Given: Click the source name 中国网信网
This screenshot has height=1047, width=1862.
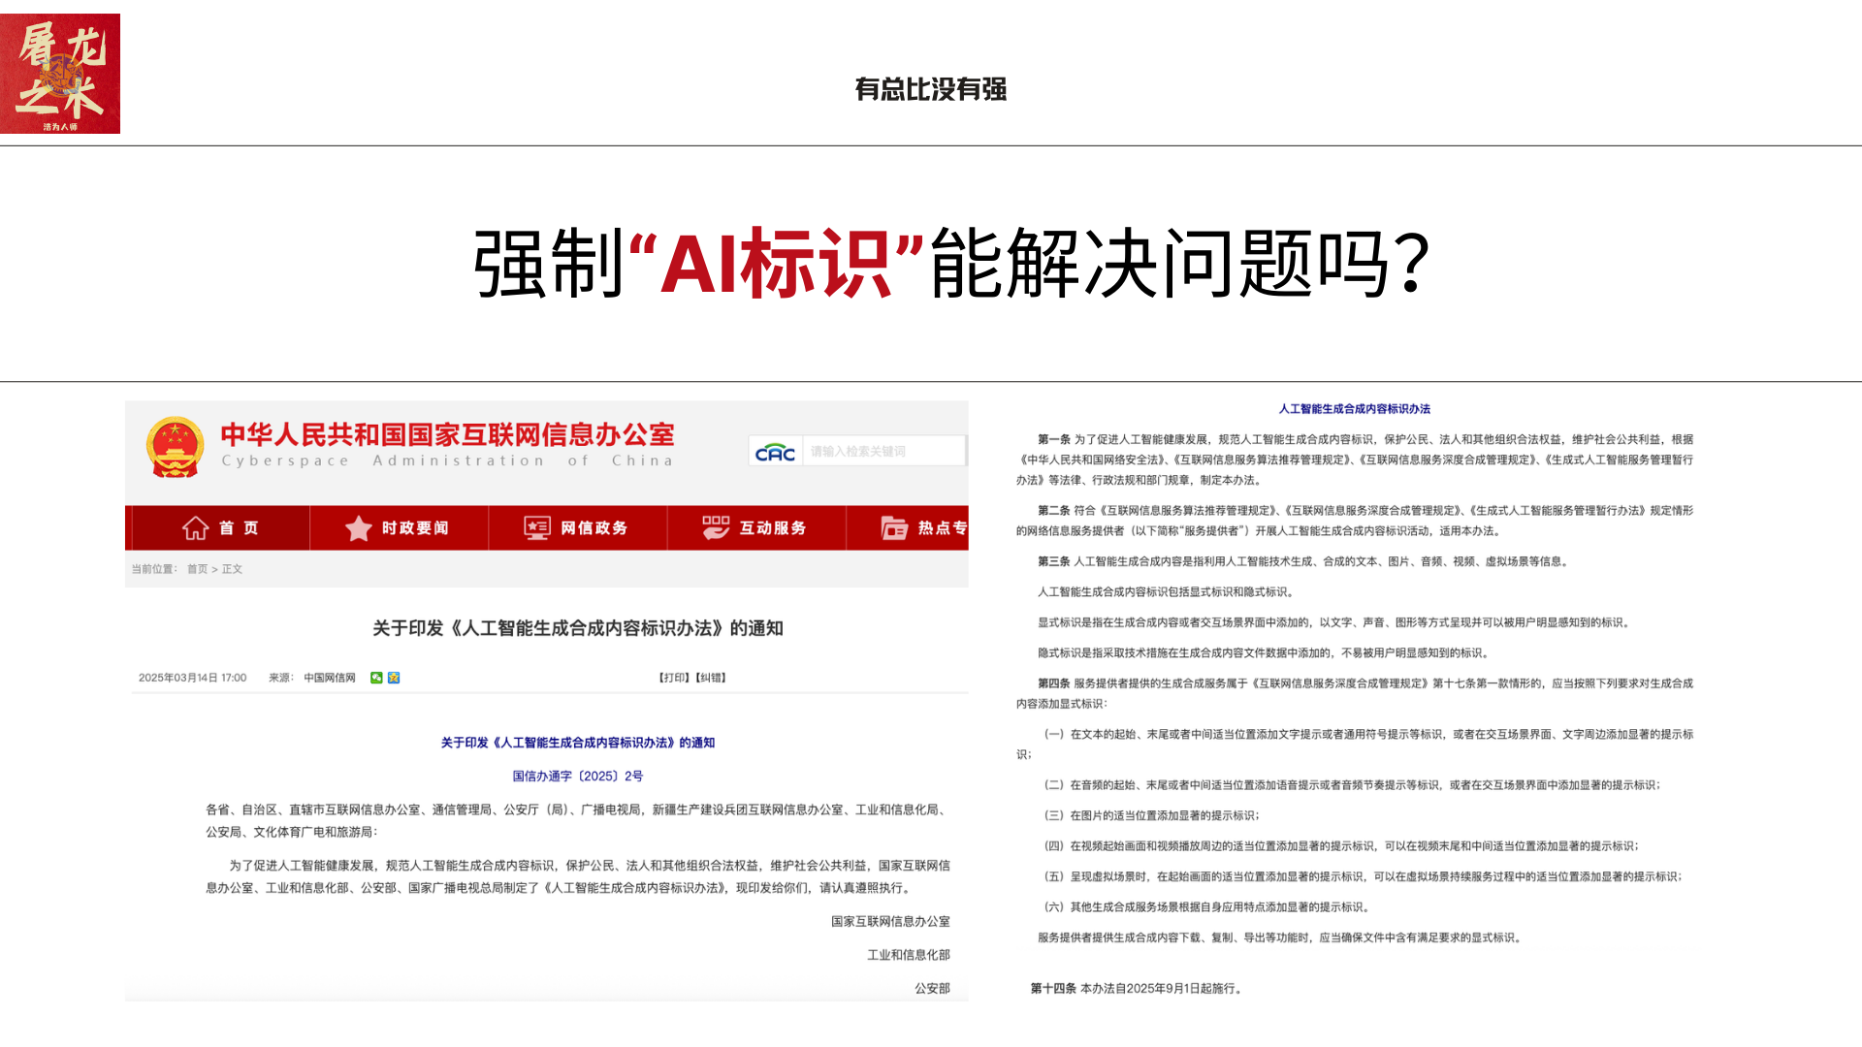Looking at the screenshot, I should (x=330, y=678).
